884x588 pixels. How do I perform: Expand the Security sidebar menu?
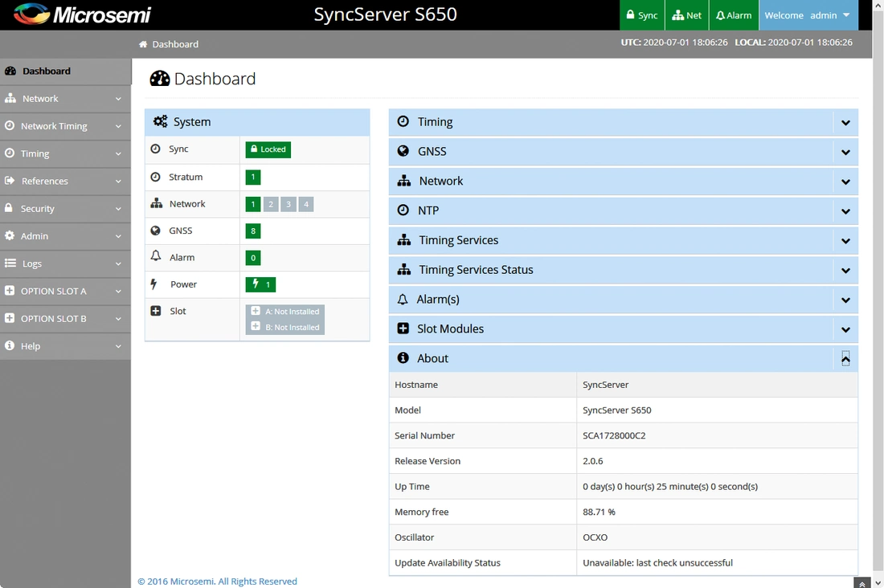coord(65,209)
